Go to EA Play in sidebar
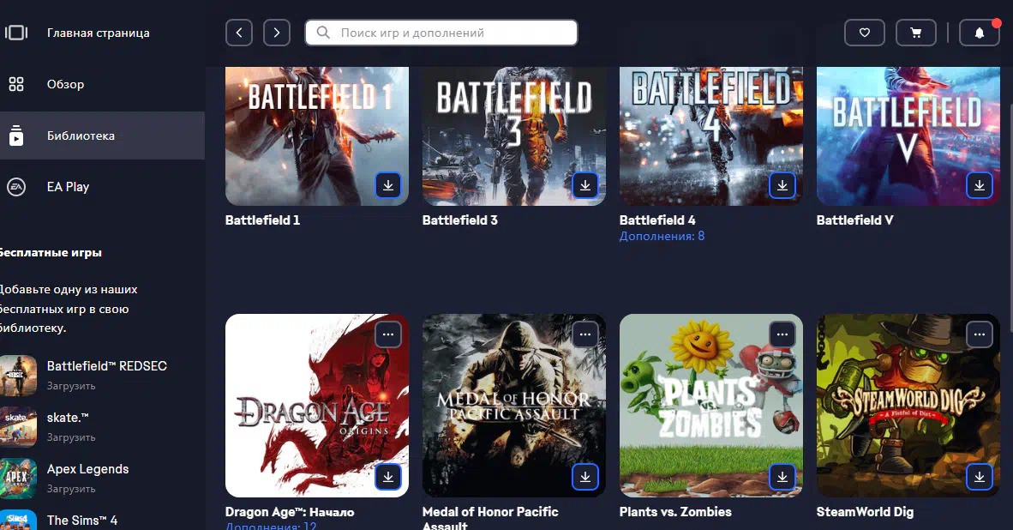The image size is (1013, 530). 68,187
